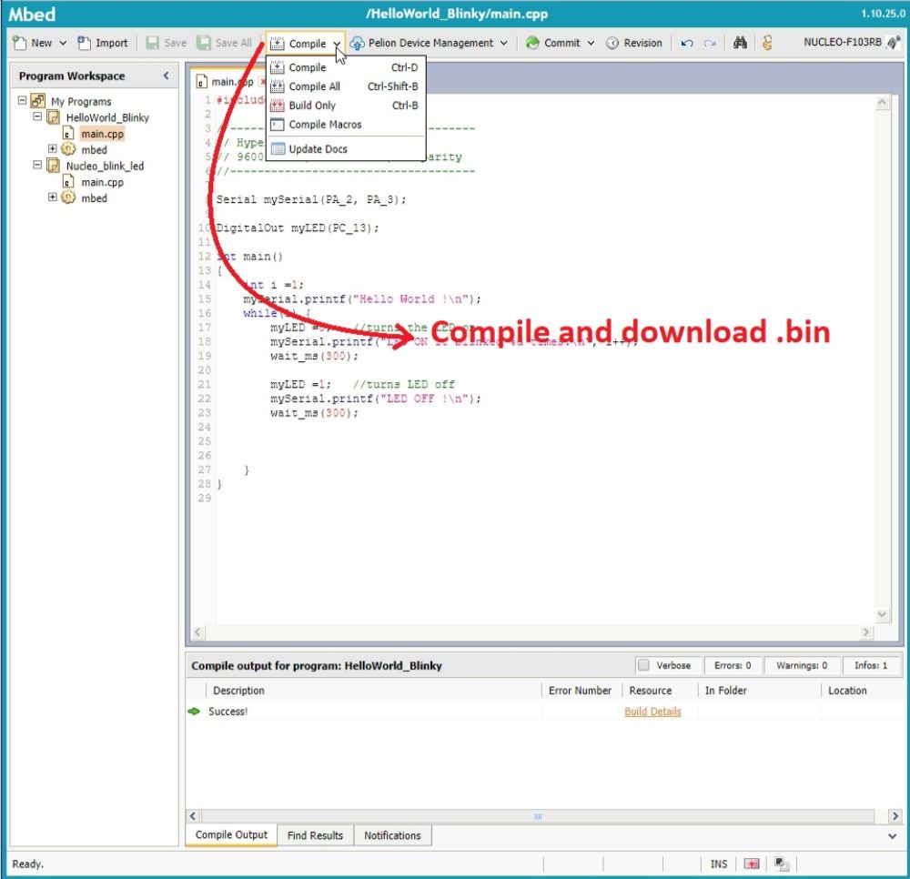Viewport: 910px width, 879px height.
Task: Open the Build Details link
Action: coord(652,712)
